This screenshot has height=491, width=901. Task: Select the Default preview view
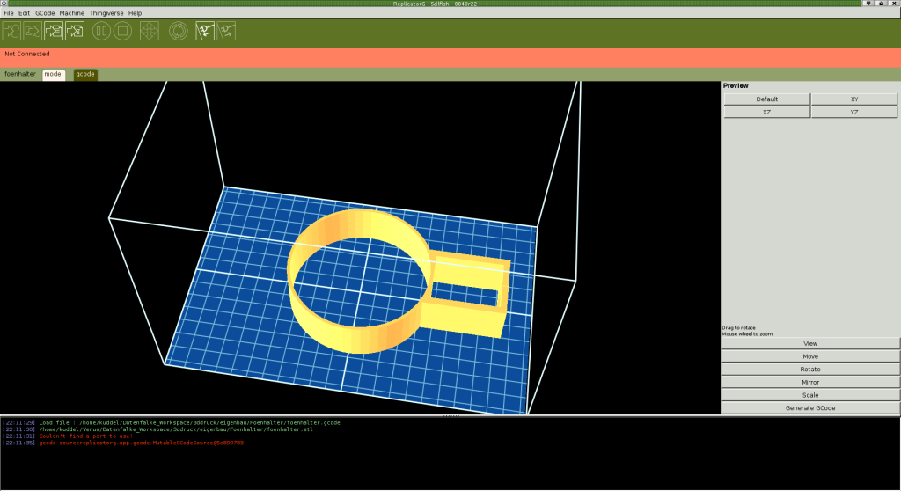(x=766, y=99)
